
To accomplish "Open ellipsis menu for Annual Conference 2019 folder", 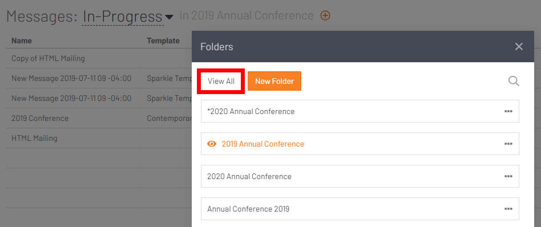I will tap(508, 209).
